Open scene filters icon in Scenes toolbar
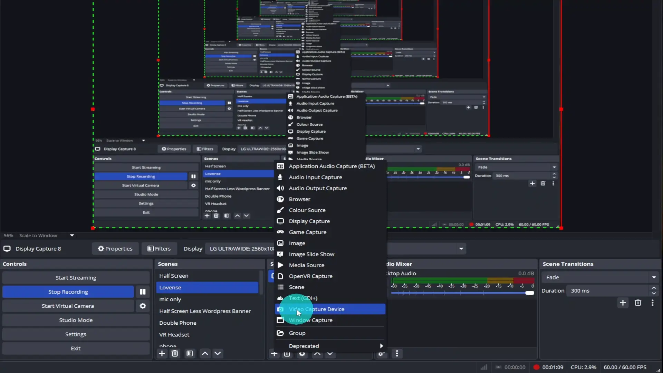Viewport: 663px width, 373px height. 190,353
